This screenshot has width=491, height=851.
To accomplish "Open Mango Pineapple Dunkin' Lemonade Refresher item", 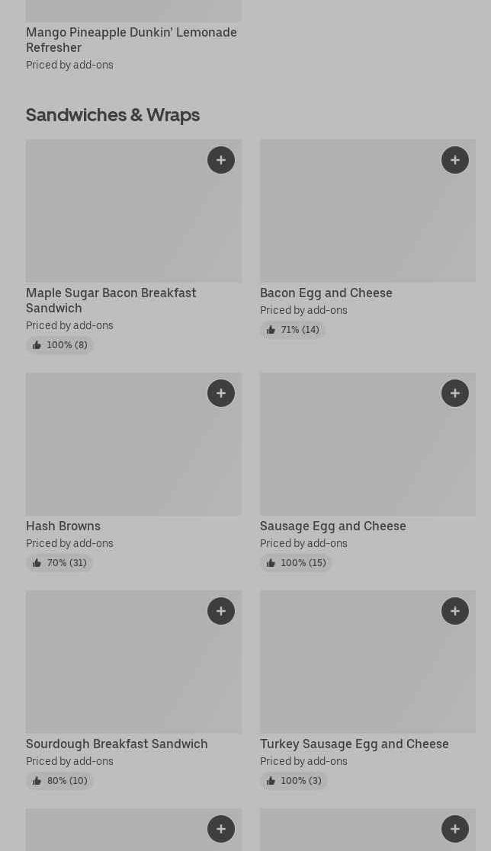I will click(131, 40).
